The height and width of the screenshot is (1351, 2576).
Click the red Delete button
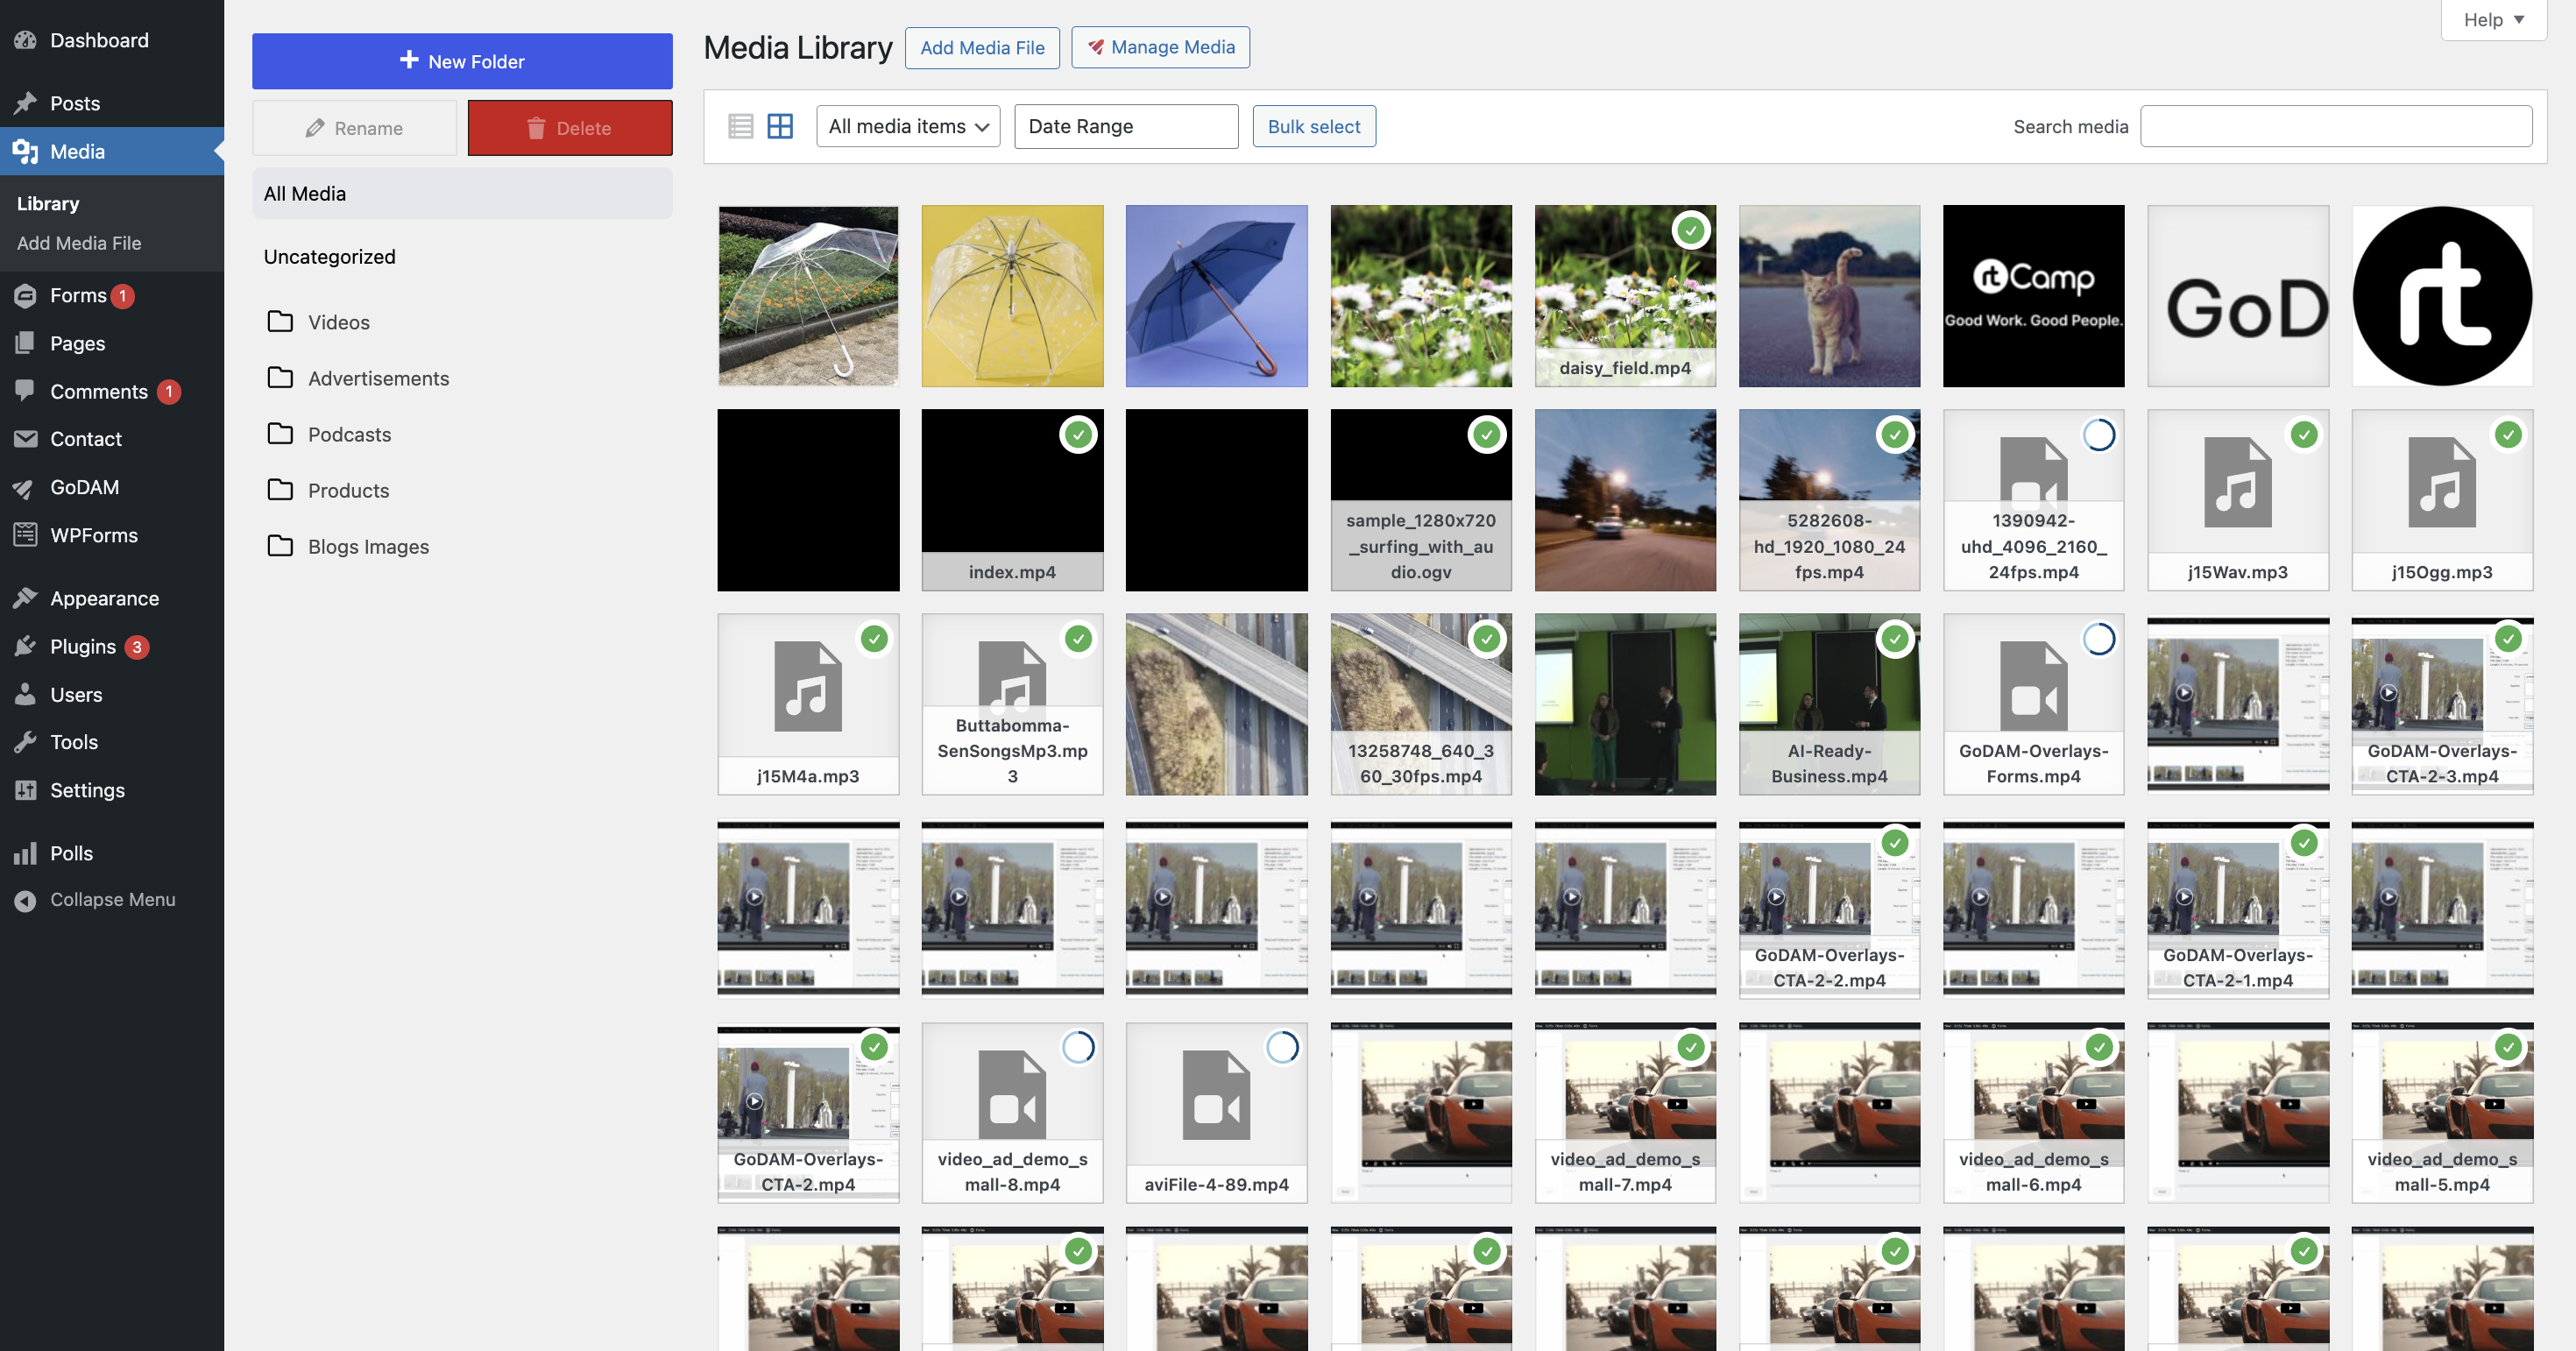click(x=570, y=128)
